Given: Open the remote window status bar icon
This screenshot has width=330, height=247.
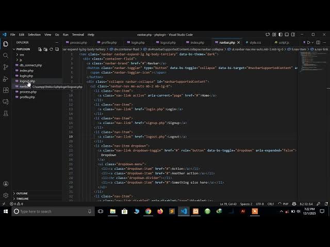Looking at the screenshot, I should point(4,204).
